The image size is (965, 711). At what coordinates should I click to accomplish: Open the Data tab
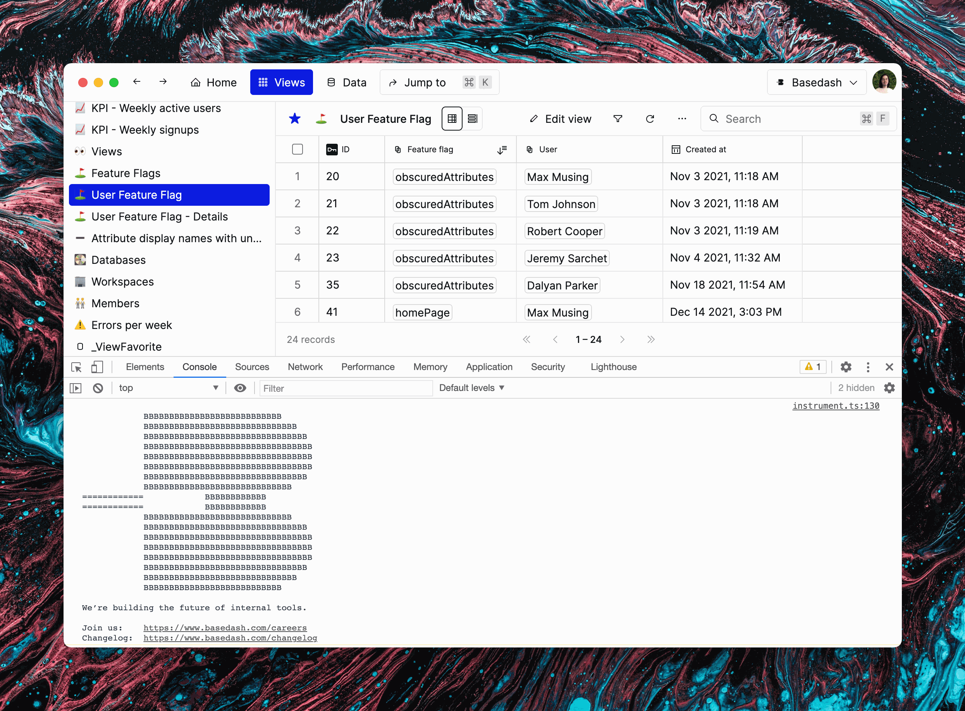coord(347,82)
